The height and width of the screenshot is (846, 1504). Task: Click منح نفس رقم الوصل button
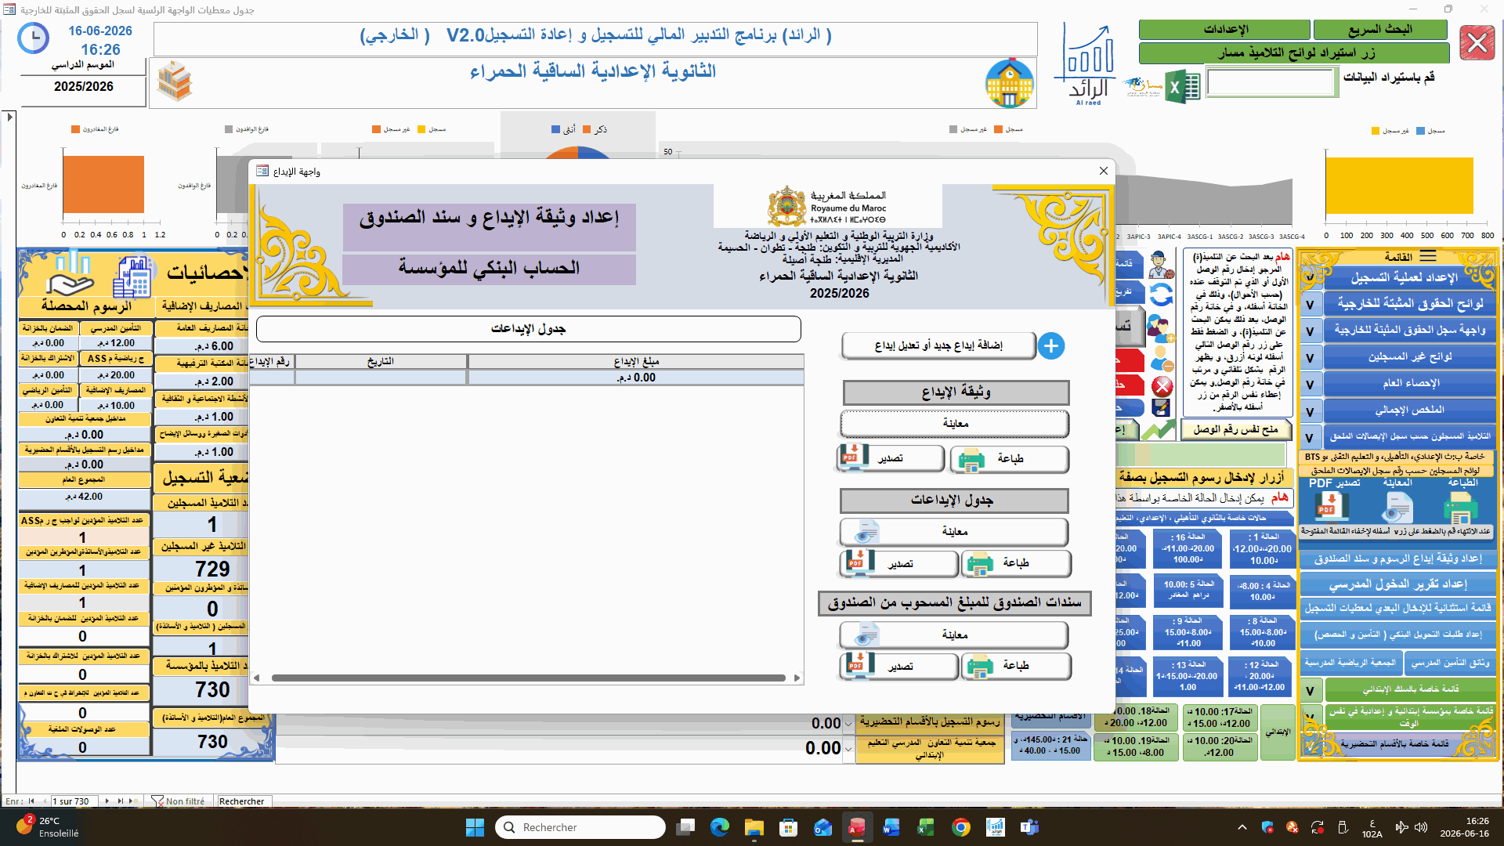click(x=1235, y=429)
